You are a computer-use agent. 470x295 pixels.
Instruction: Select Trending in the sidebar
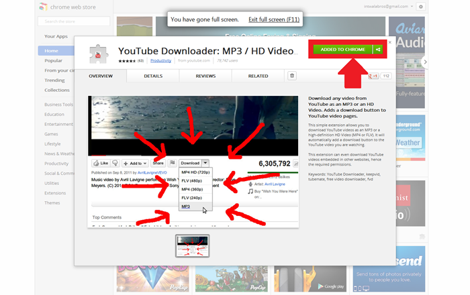[x=54, y=80]
